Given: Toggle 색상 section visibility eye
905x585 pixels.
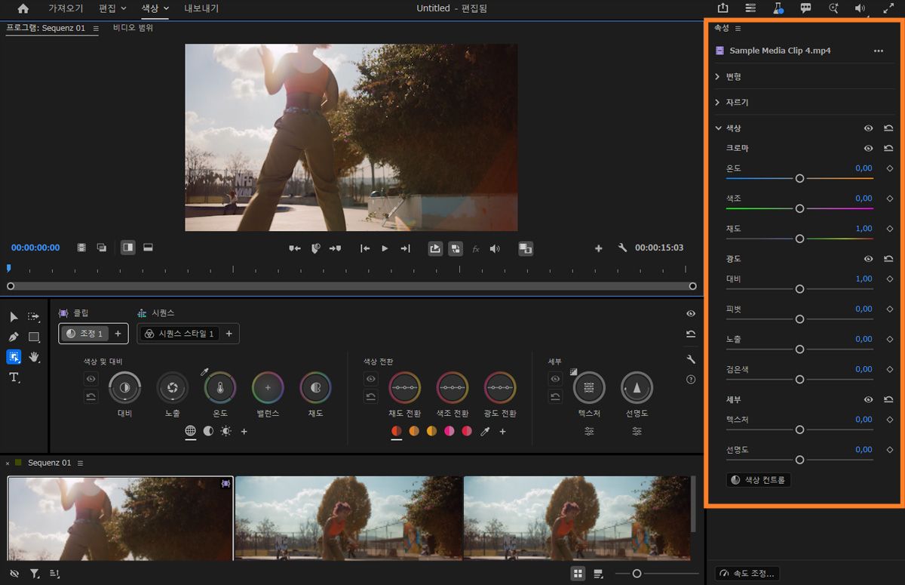Looking at the screenshot, I should click(868, 128).
